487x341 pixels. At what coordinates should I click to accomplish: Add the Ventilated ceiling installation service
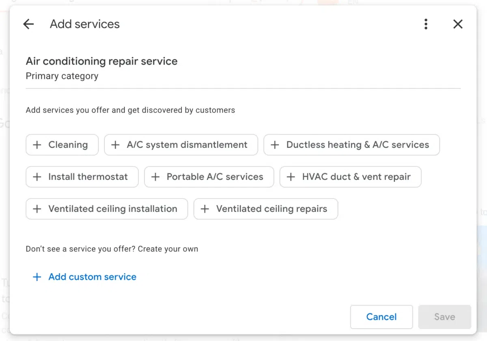106,209
